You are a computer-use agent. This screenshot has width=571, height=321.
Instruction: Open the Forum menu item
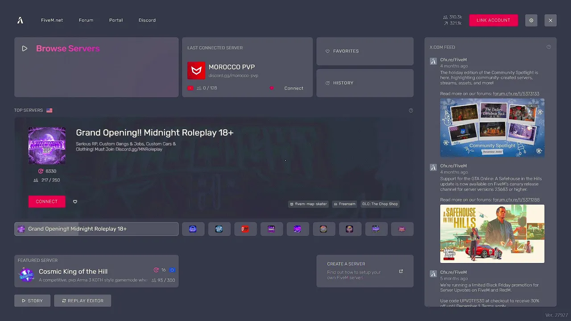pyautogui.click(x=86, y=20)
